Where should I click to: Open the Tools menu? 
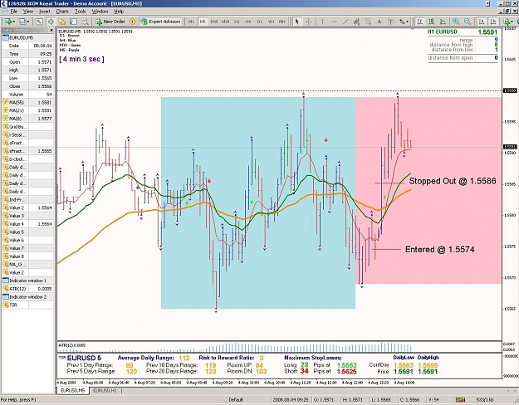tap(80, 12)
